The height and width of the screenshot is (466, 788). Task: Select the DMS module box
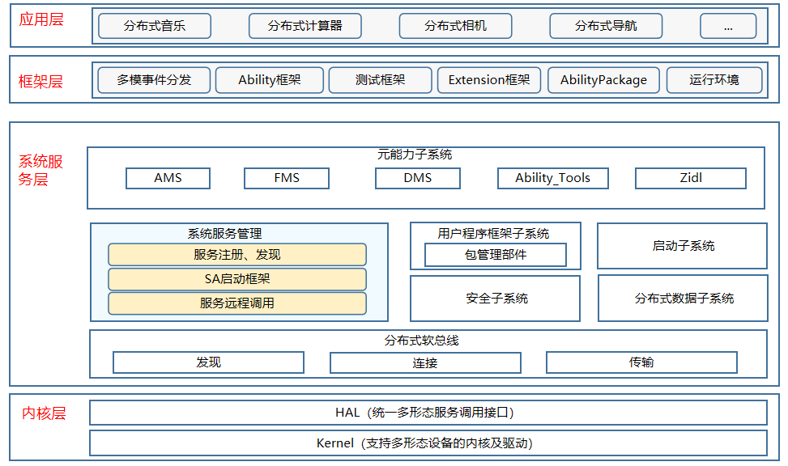pos(418,178)
